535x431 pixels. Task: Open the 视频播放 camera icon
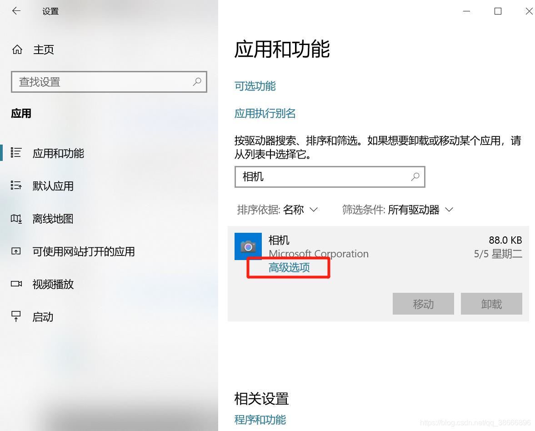click(x=16, y=284)
